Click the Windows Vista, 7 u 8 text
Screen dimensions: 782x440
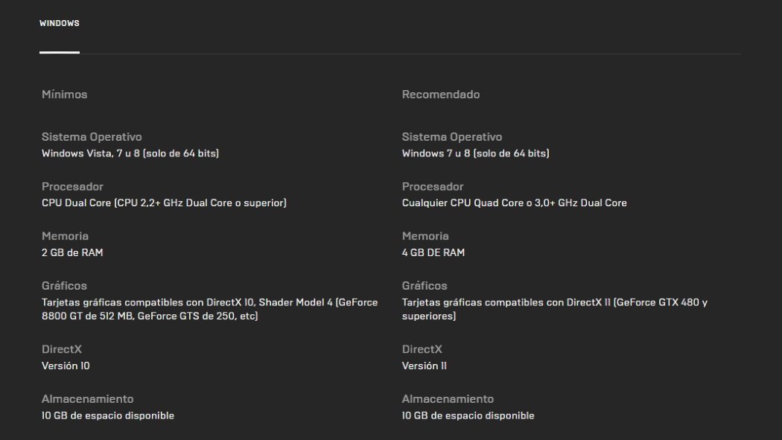pos(130,153)
